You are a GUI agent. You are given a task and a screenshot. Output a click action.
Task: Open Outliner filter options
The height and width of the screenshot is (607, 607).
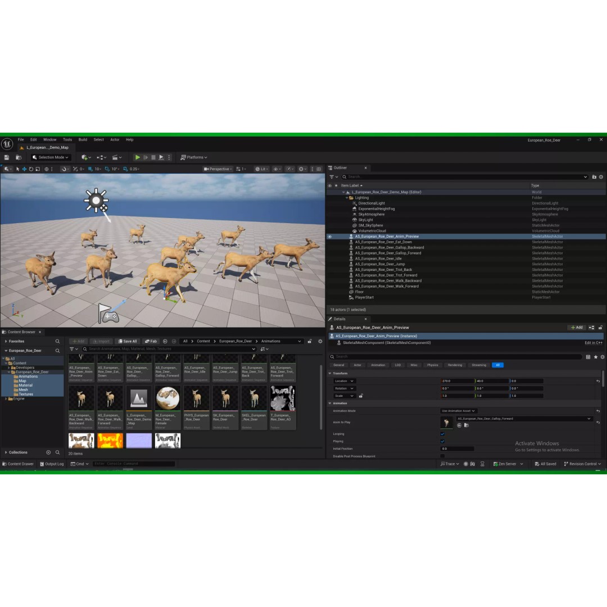[333, 177]
